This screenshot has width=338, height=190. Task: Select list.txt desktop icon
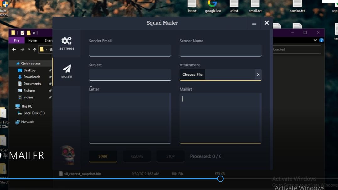pos(192,7)
